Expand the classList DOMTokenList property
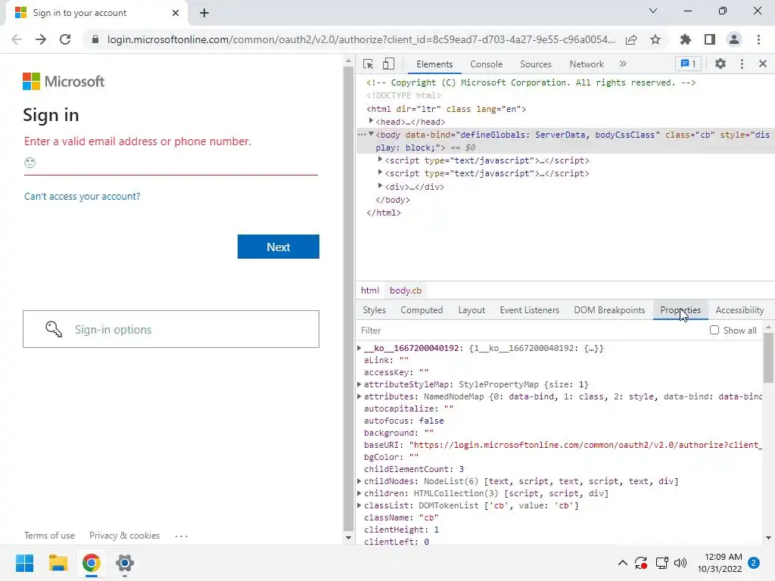This screenshot has height=581, width=775. [359, 505]
